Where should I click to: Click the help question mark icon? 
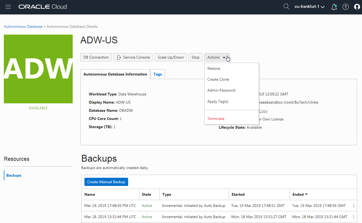click(346, 7)
